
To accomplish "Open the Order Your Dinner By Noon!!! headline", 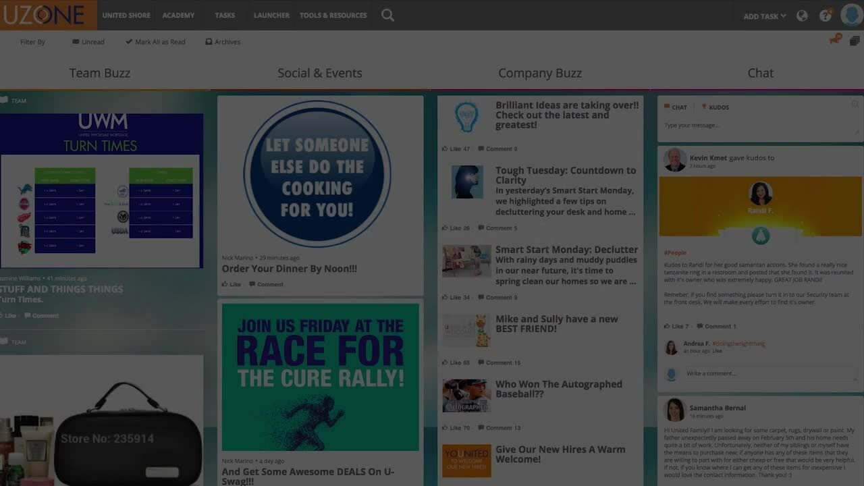I will coord(290,269).
